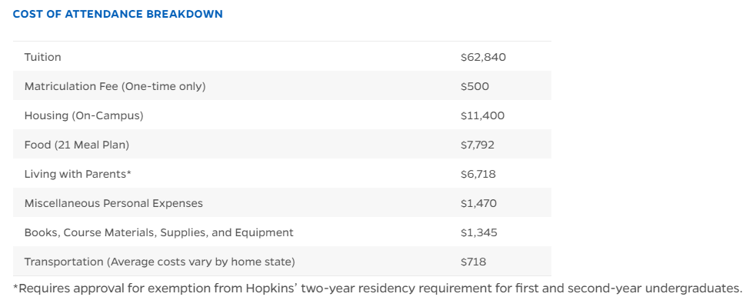Select the Transportation row label
746x297 pixels.
click(x=160, y=262)
